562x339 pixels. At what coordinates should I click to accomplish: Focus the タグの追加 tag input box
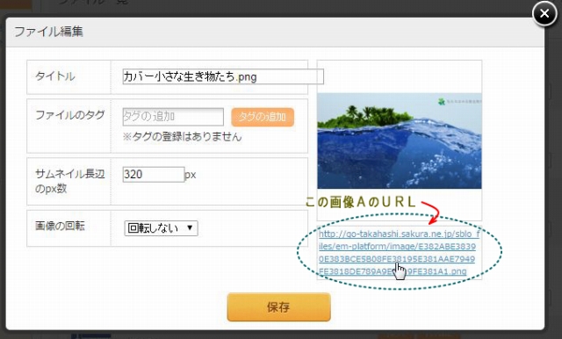[x=173, y=117]
